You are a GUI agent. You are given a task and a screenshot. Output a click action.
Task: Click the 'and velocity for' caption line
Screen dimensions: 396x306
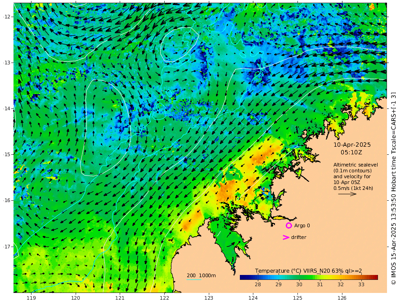click(x=352, y=176)
